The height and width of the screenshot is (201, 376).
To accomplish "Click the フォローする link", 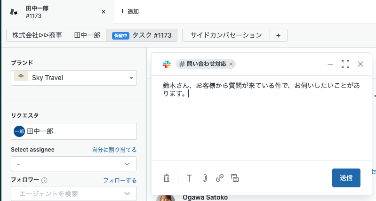I will click(120, 180).
